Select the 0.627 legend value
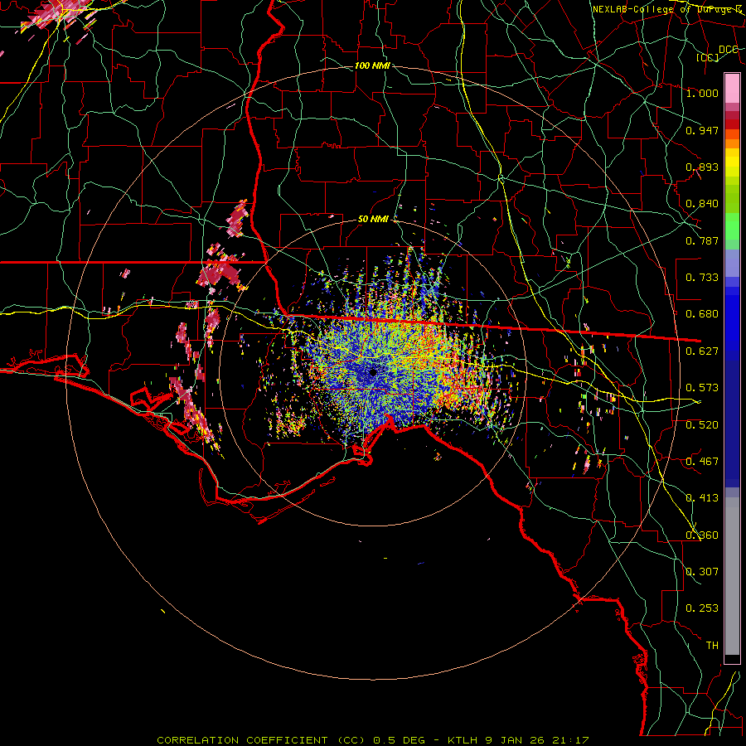 [702, 351]
